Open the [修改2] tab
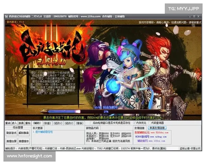 pos(69,123)
